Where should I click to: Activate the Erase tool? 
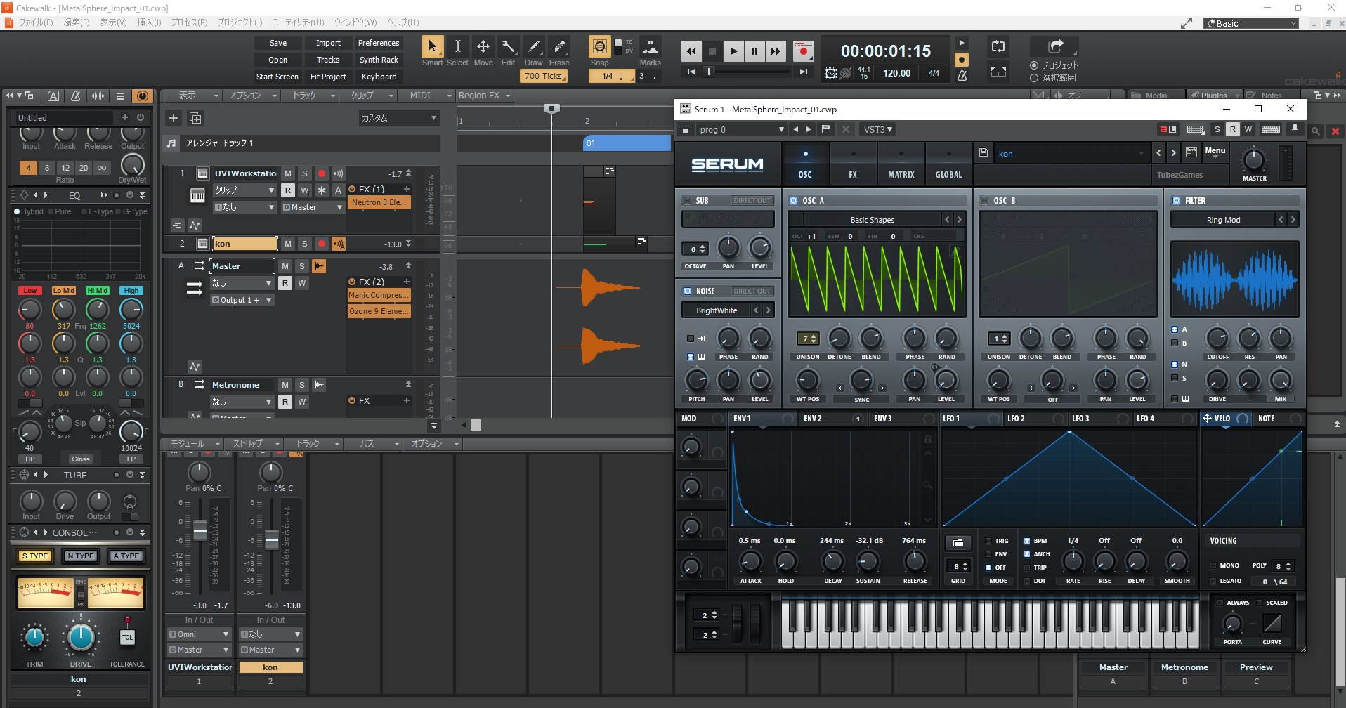(x=559, y=46)
